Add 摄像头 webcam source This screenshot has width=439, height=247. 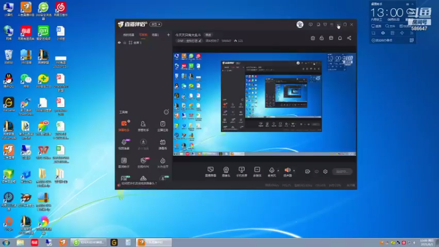coord(226,172)
